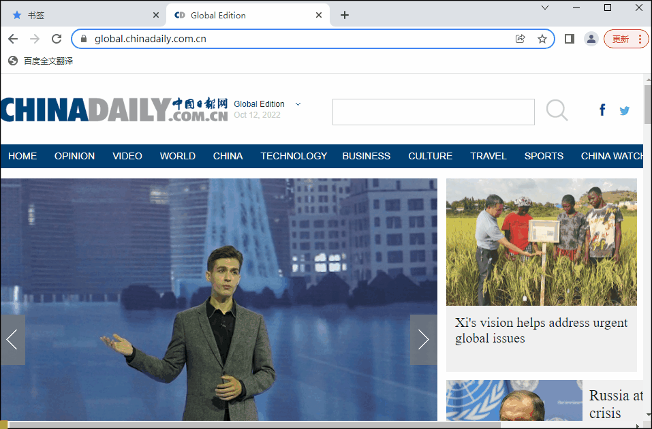The image size is (652, 429).
Task: Reload the page with refresh icon
Action: [x=57, y=39]
